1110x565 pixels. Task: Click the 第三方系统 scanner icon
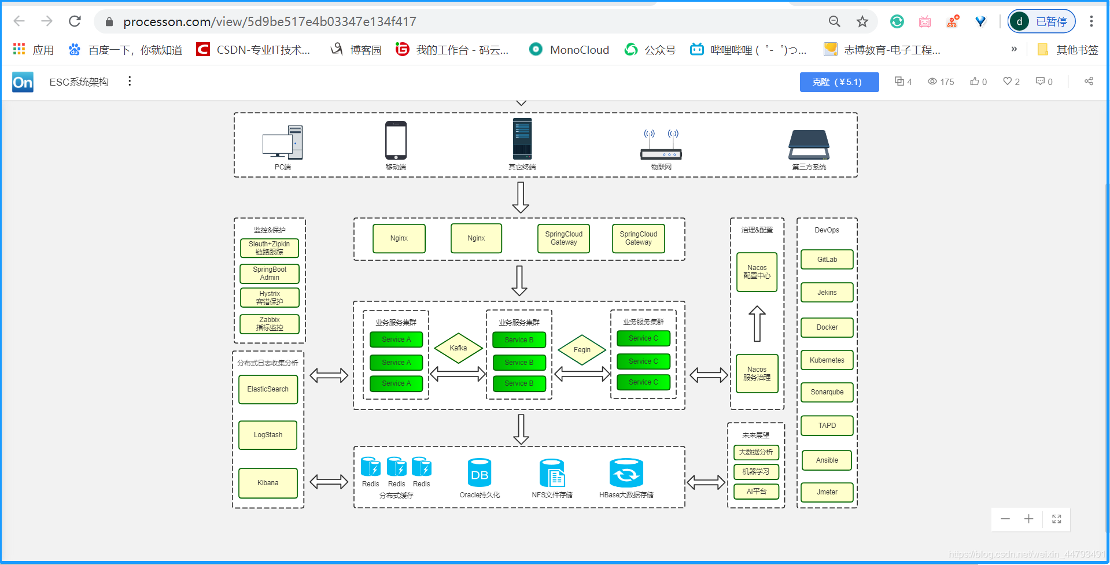pos(809,145)
